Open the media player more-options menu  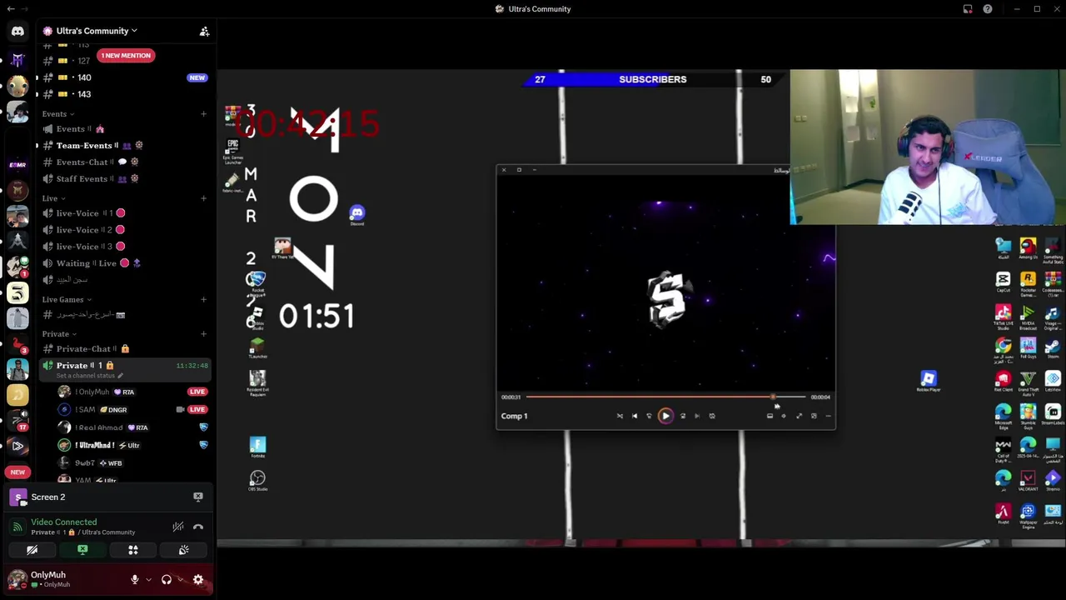tap(829, 416)
